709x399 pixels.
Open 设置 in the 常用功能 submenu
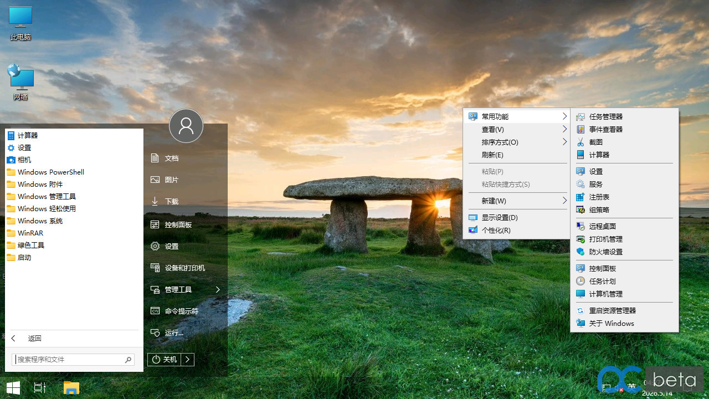[624, 171]
